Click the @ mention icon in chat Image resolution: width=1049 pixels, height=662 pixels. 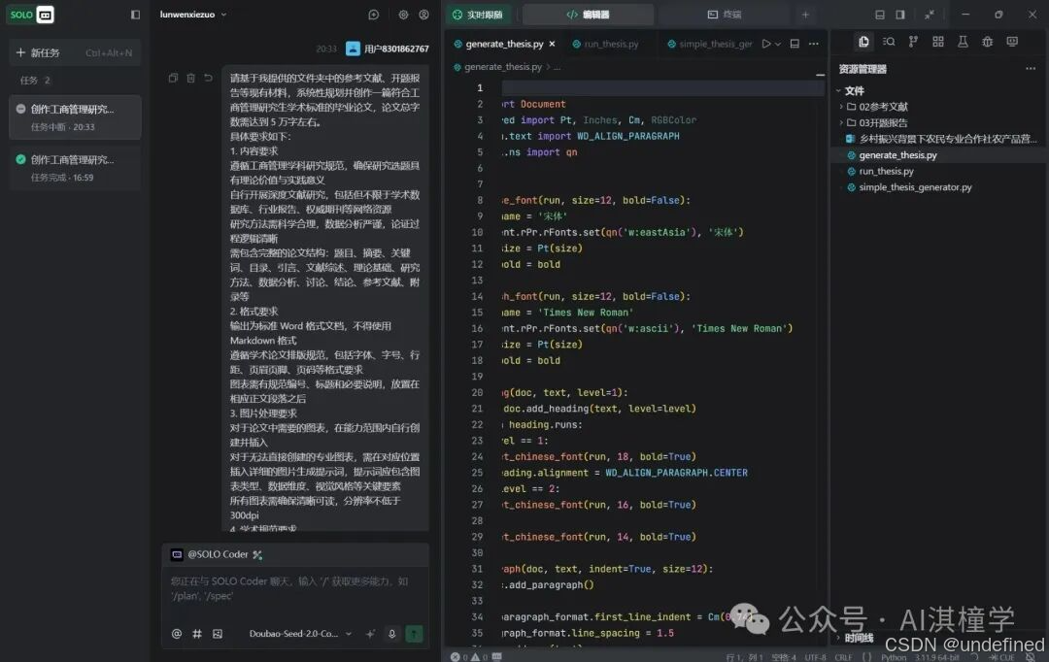[177, 634]
